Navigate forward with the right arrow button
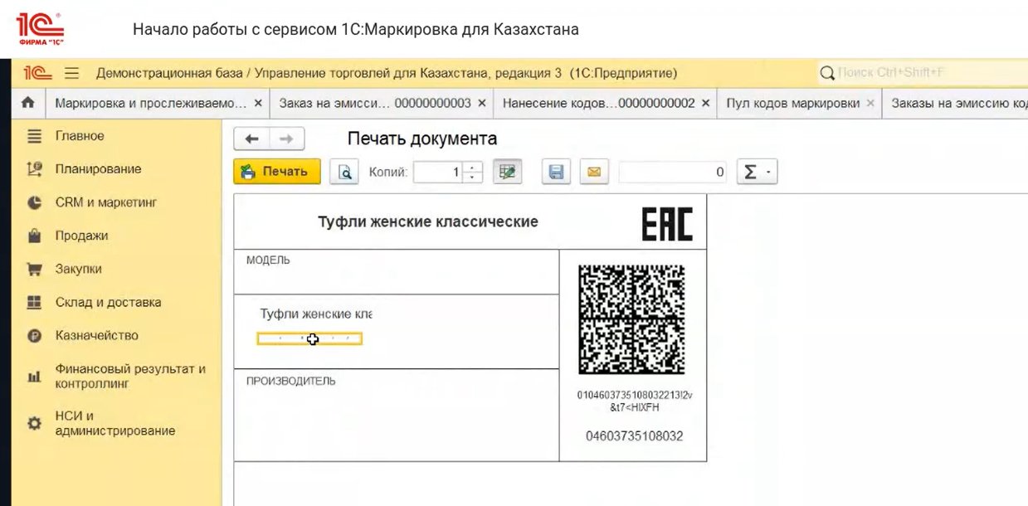The height and width of the screenshot is (506, 1028). [286, 139]
